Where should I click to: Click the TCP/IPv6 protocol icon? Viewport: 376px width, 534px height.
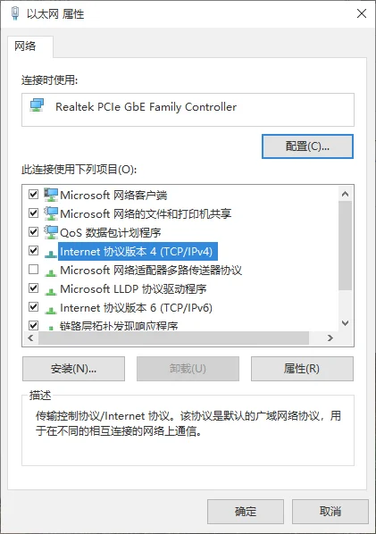point(51,309)
